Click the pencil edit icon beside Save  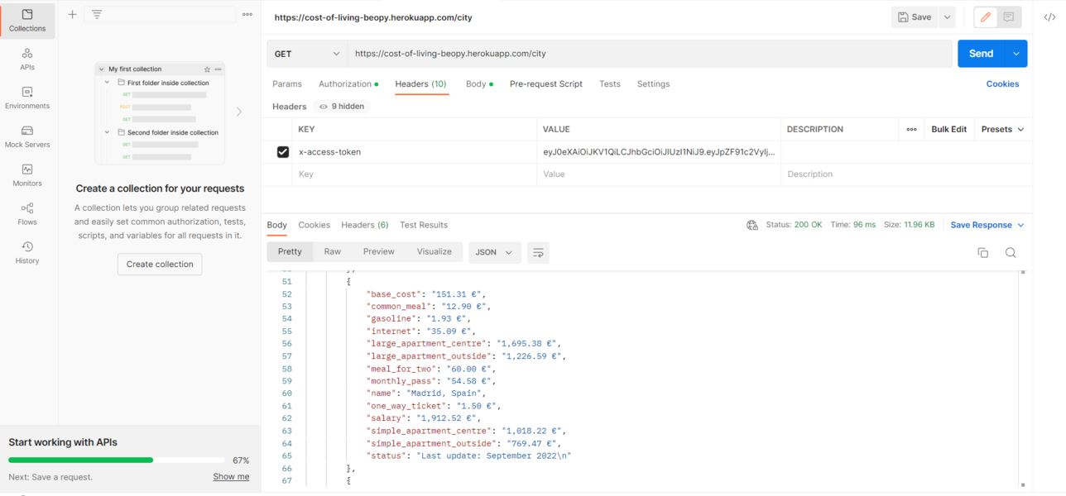click(x=986, y=17)
